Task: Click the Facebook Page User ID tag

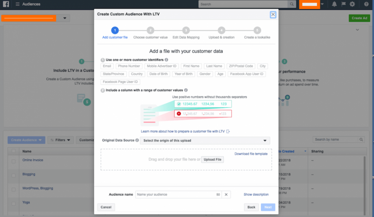Action: (120, 82)
